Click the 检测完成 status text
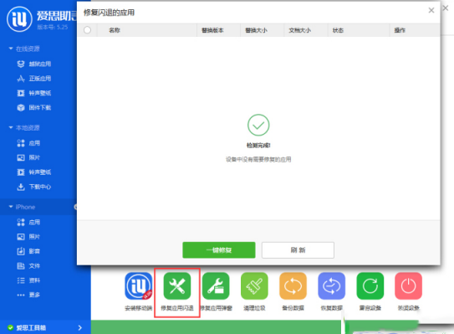The width and height of the screenshot is (454, 334). tap(258, 146)
